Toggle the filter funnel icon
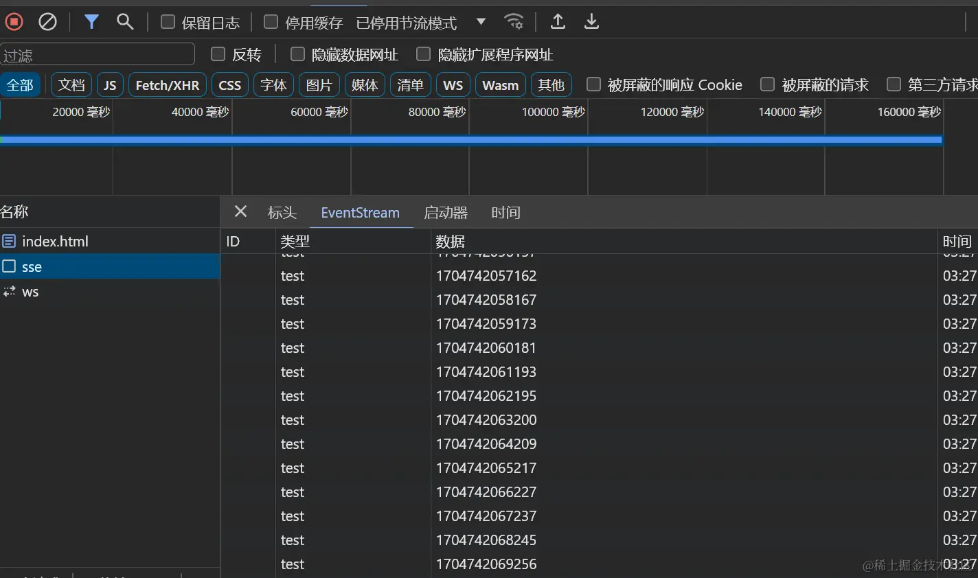 91,22
